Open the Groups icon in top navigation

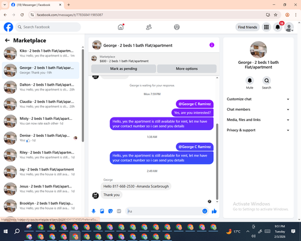tap(177, 27)
